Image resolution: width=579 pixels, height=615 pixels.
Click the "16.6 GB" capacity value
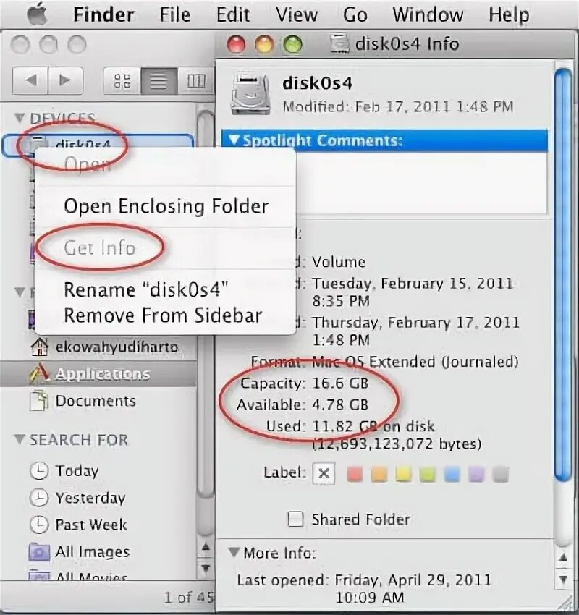click(x=340, y=383)
